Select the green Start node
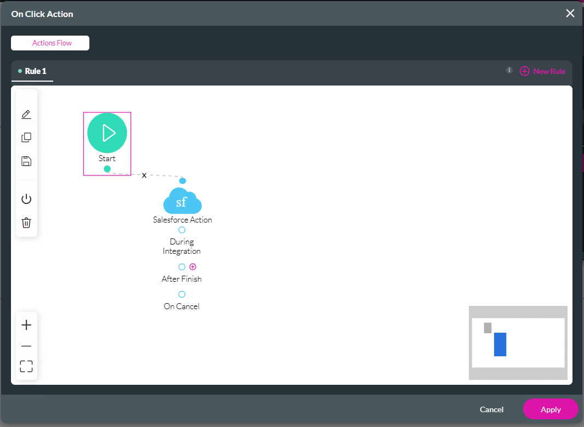This screenshot has height=427, width=584. (107, 133)
